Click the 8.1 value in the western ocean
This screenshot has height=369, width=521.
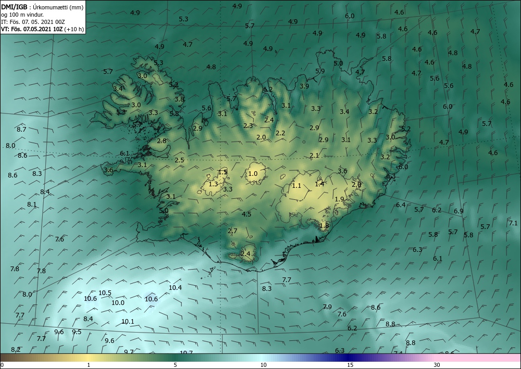click(x=32, y=205)
